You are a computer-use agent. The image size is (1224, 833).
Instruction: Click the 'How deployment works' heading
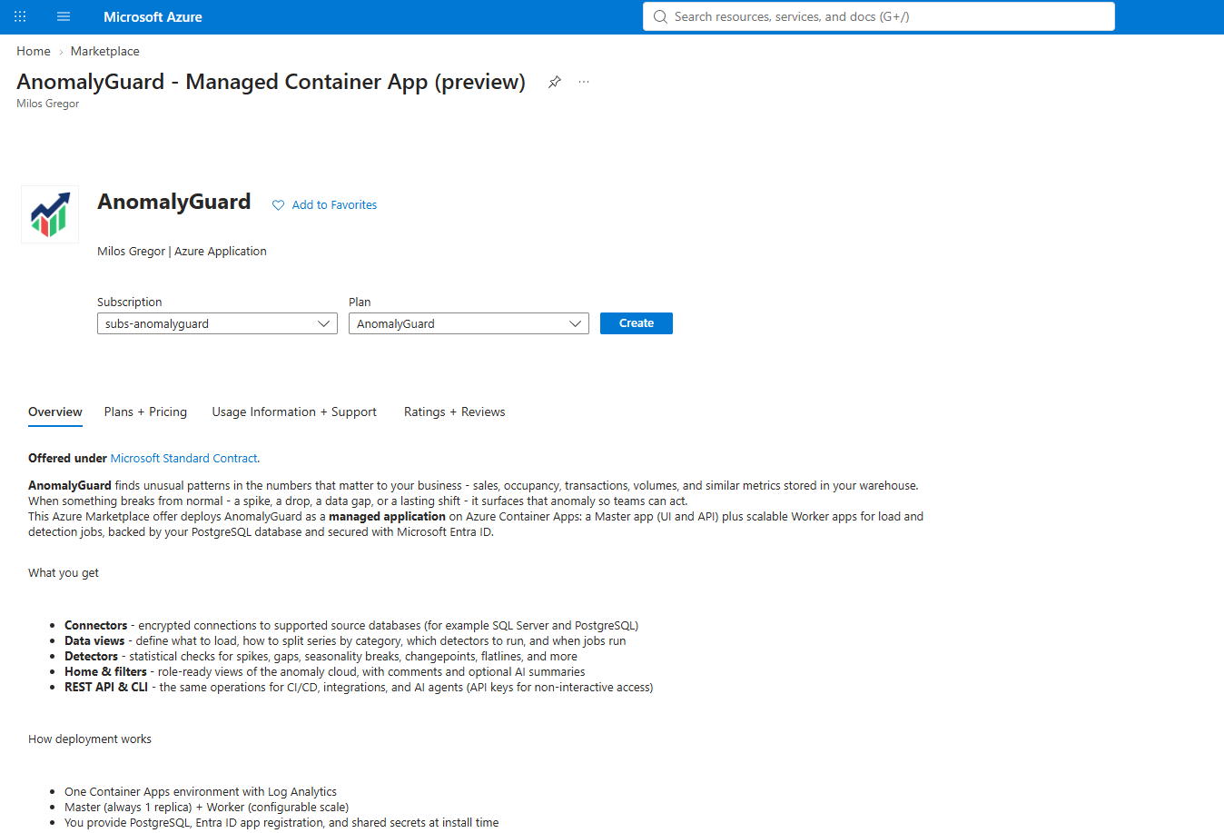point(90,739)
